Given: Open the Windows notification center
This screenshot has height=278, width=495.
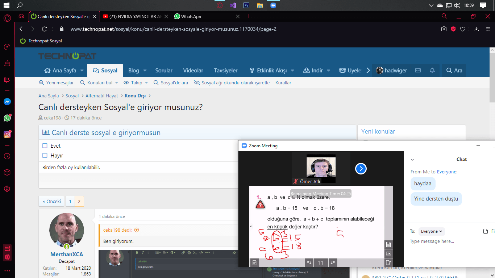Looking at the screenshot, I should [483, 5].
